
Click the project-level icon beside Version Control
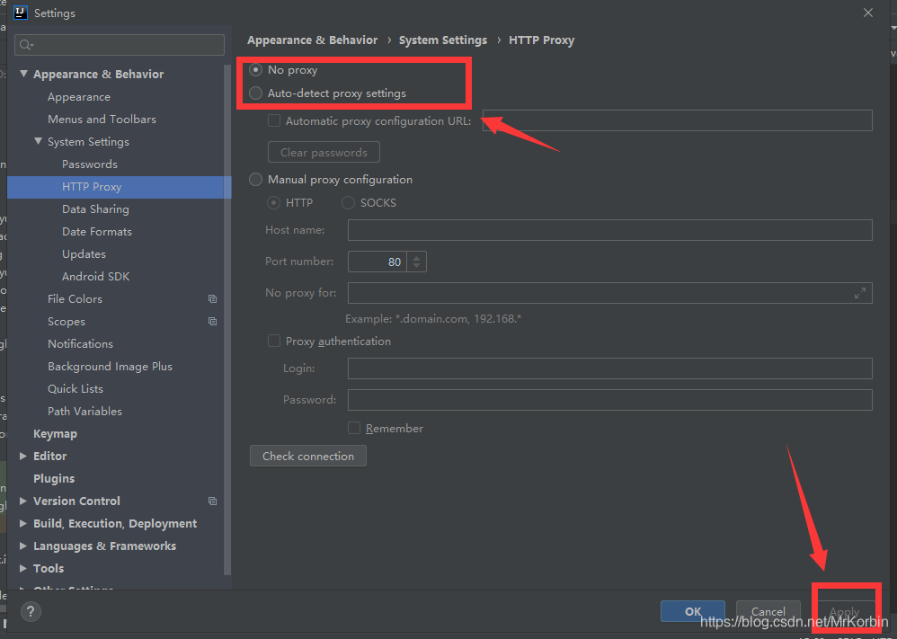point(212,501)
